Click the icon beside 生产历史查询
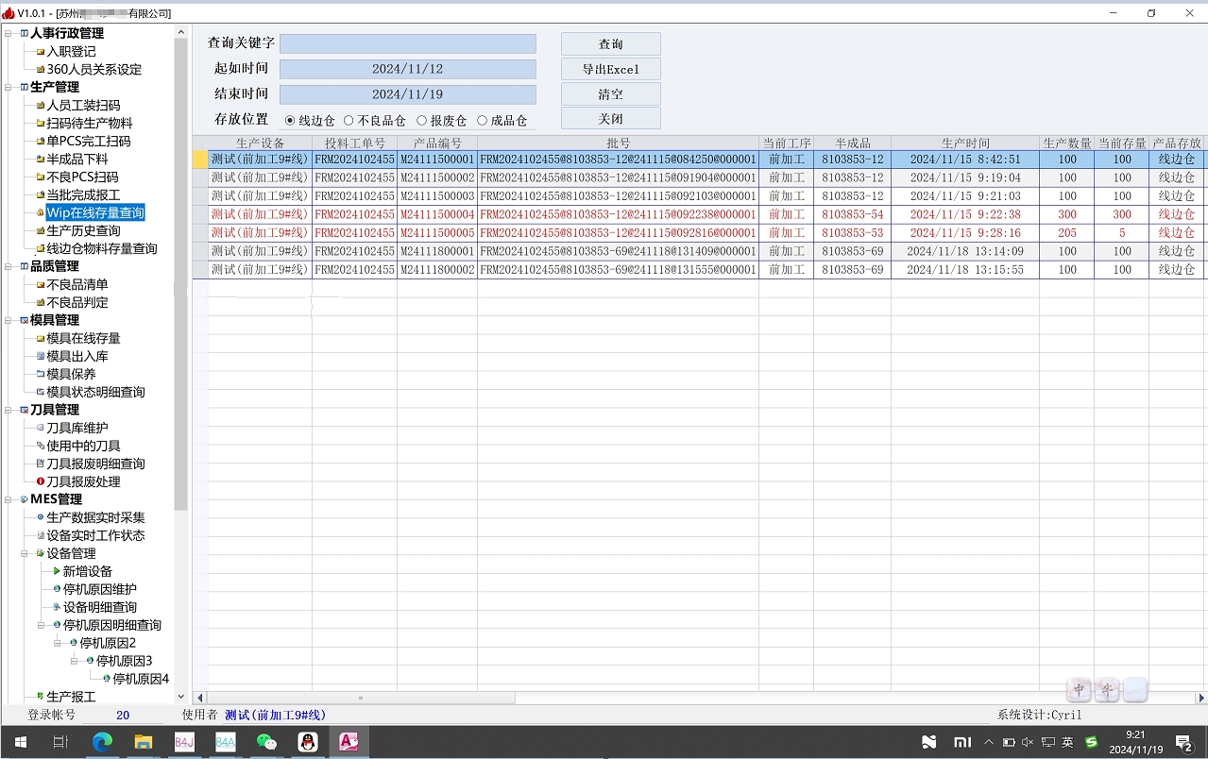The image size is (1208, 759). coord(41,231)
